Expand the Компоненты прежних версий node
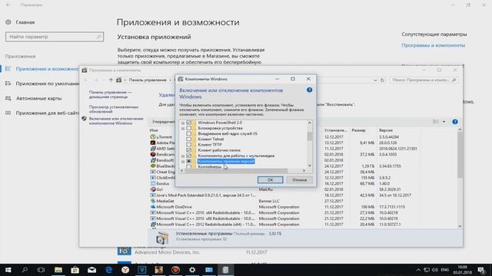Image resolution: width=492 pixels, height=276 pixels. [x=183, y=162]
